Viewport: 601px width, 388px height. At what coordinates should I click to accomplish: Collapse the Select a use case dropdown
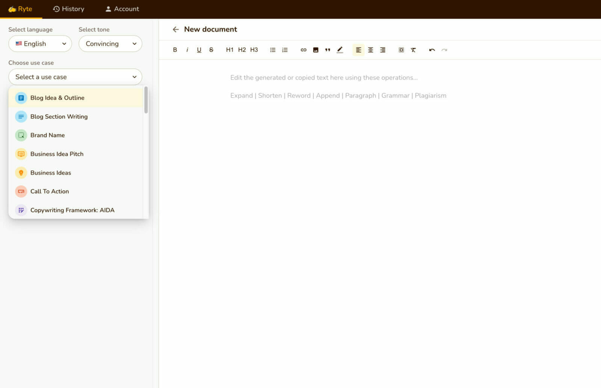click(75, 77)
